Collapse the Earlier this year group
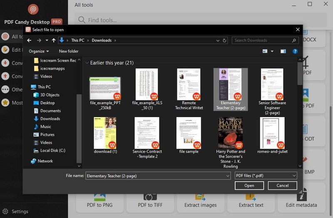Screen dimensions: 333x218 [87, 63]
